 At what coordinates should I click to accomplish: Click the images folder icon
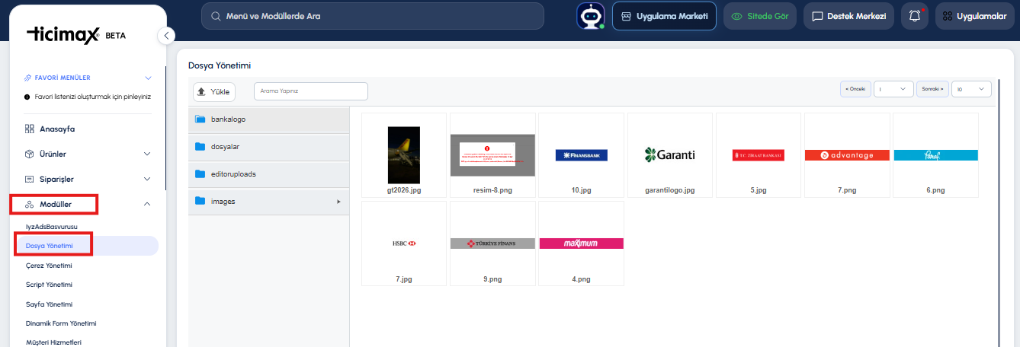[x=200, y=202]
